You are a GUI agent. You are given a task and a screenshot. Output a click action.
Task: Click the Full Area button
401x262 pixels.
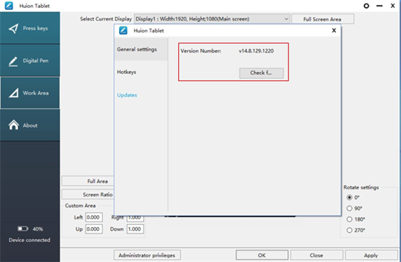[x=88, y=181]
